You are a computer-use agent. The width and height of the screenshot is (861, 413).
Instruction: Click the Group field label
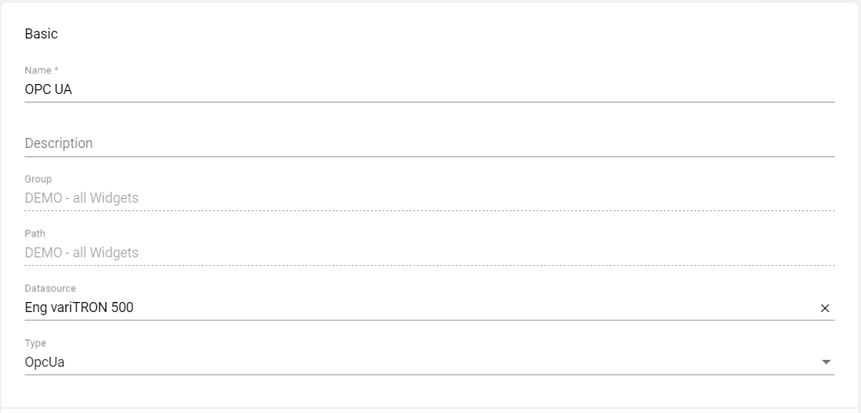(x=38, y=179)
